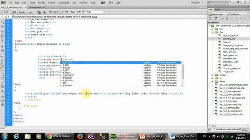Screen dimensions: 250x140
Task: Expand the css folder
Action: pyautogui.click(x=212, y=29)
